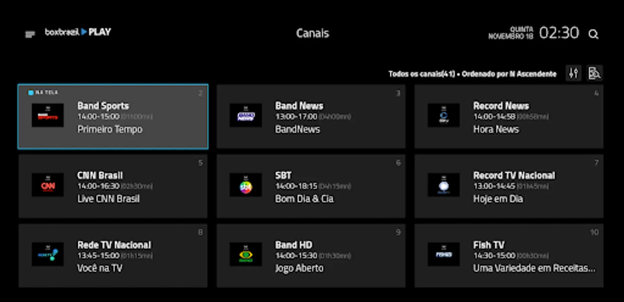Select the Record TV Nacional title
This screenshot has height=302, width=624.
tap(514, 175)
